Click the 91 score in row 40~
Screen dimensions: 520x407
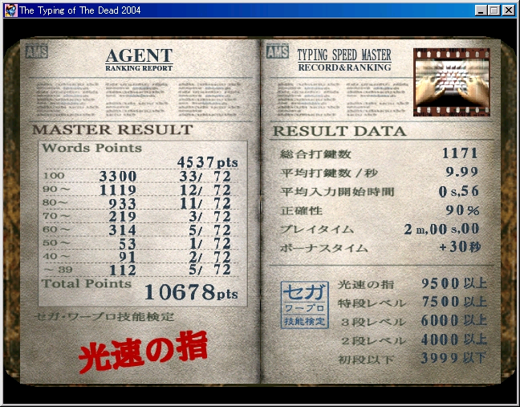(x=128, y=257)
